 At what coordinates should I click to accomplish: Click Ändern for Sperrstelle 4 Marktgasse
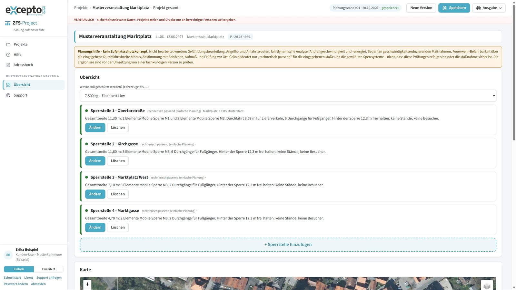[x=95, y=227]
